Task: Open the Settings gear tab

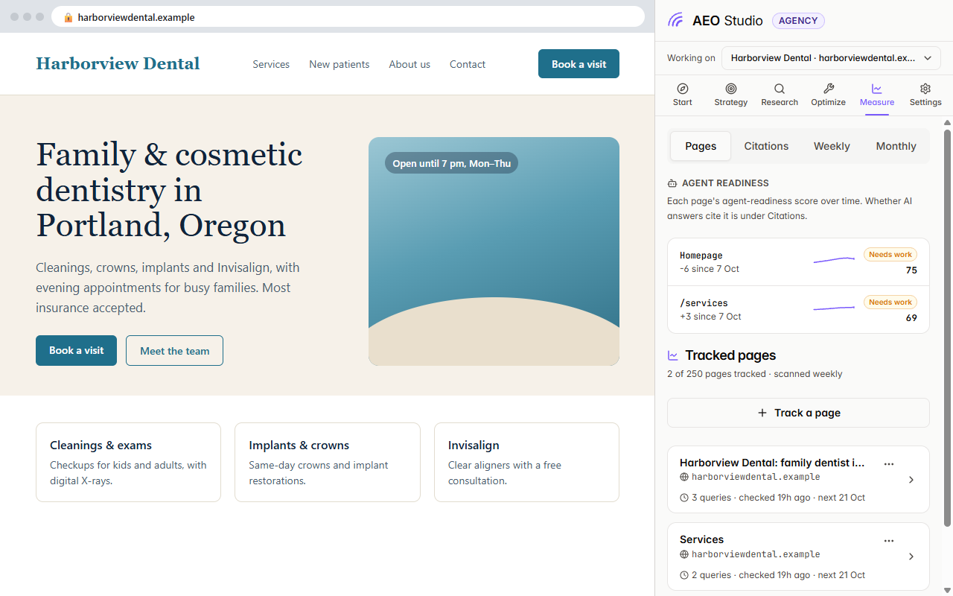Action: click(x=925, y=95)
